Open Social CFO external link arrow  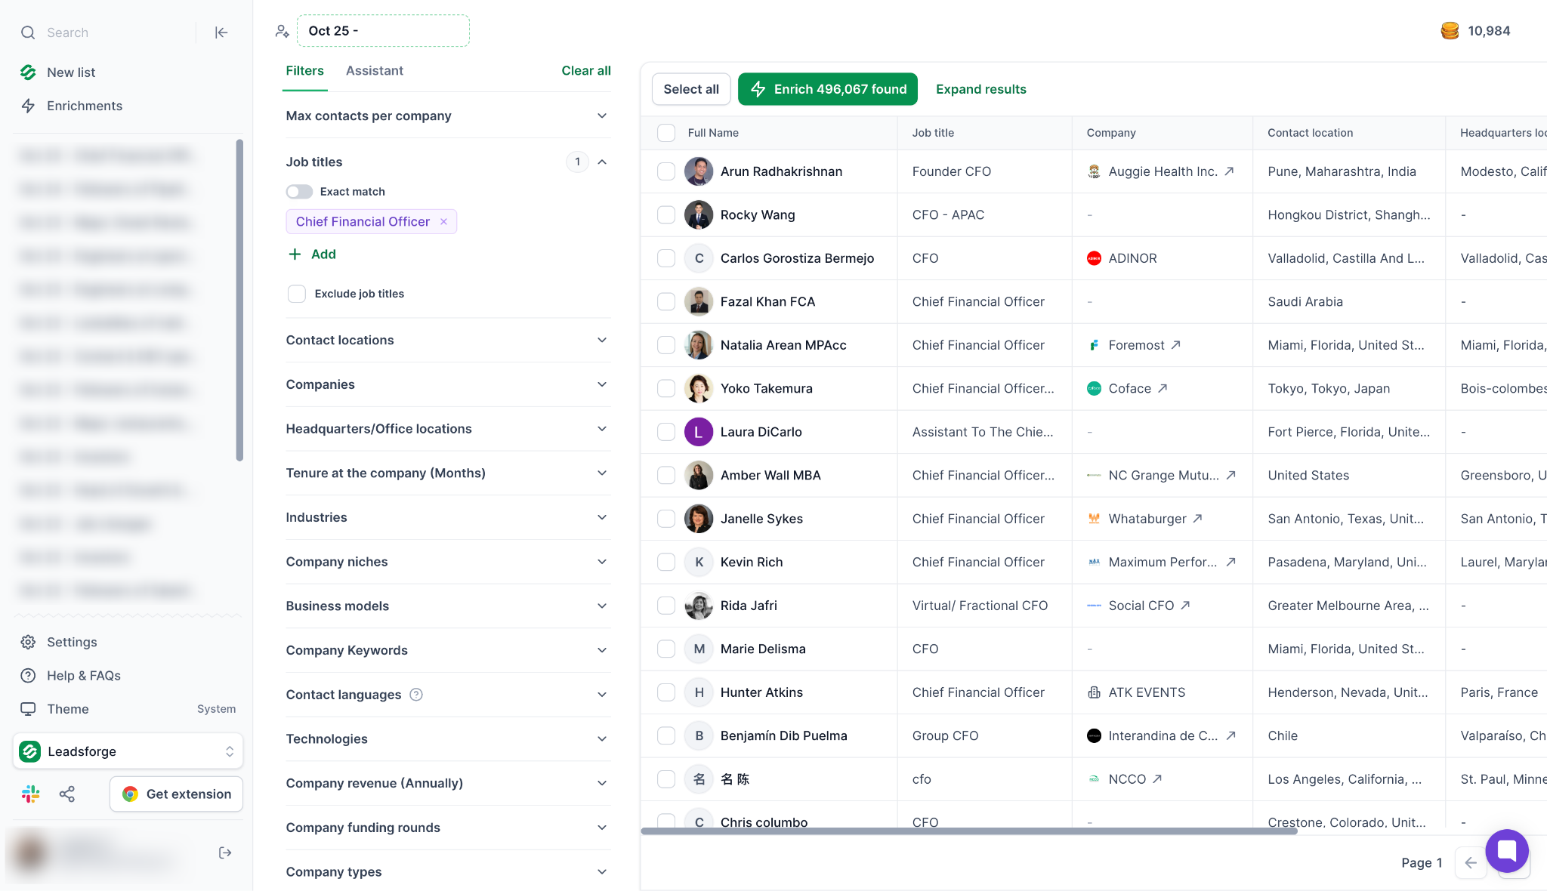click(x=1185, y=606)
